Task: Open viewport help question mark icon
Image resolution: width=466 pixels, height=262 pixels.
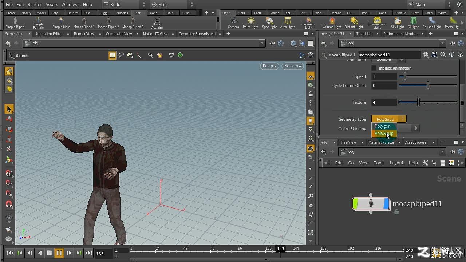Action: tap(311, 55)
